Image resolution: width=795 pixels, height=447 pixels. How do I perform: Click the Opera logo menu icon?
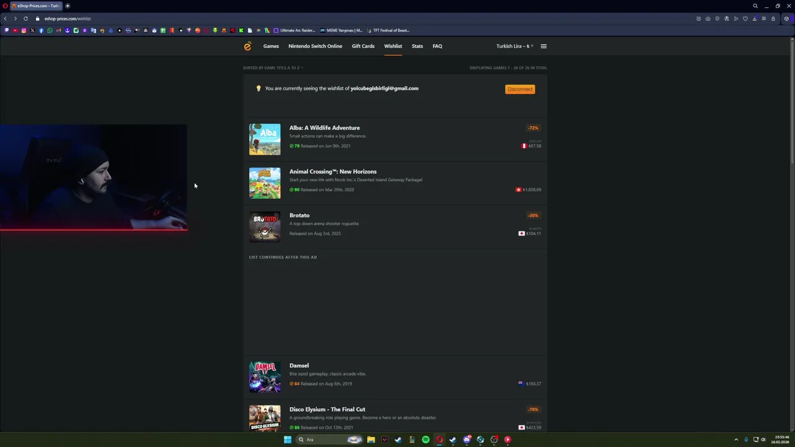click(x=6, y=6)
